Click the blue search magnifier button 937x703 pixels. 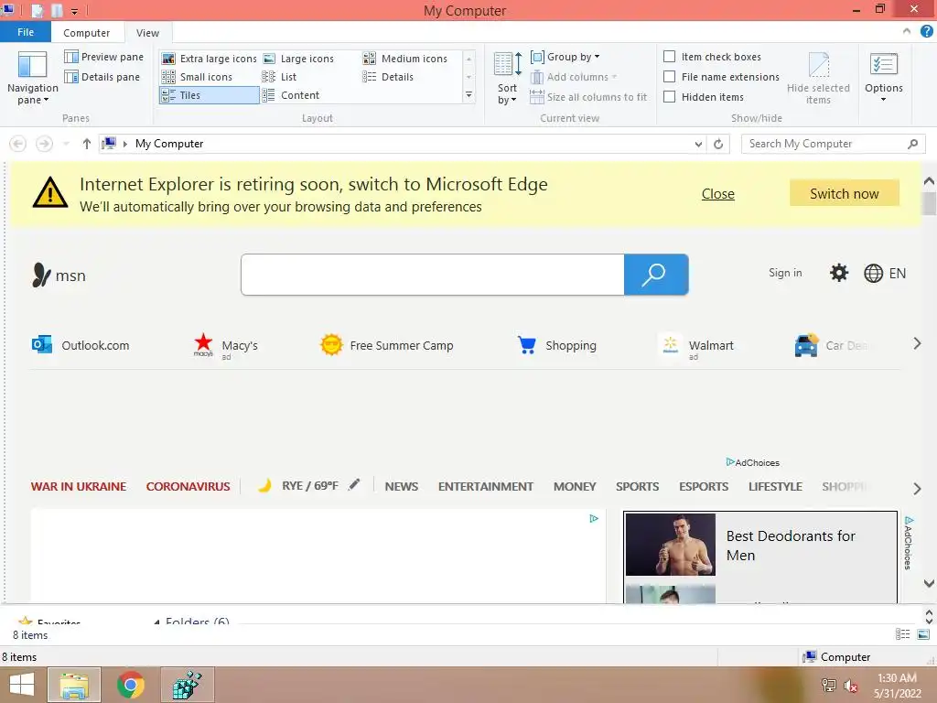pyautogui.click(x=655, y=275)
